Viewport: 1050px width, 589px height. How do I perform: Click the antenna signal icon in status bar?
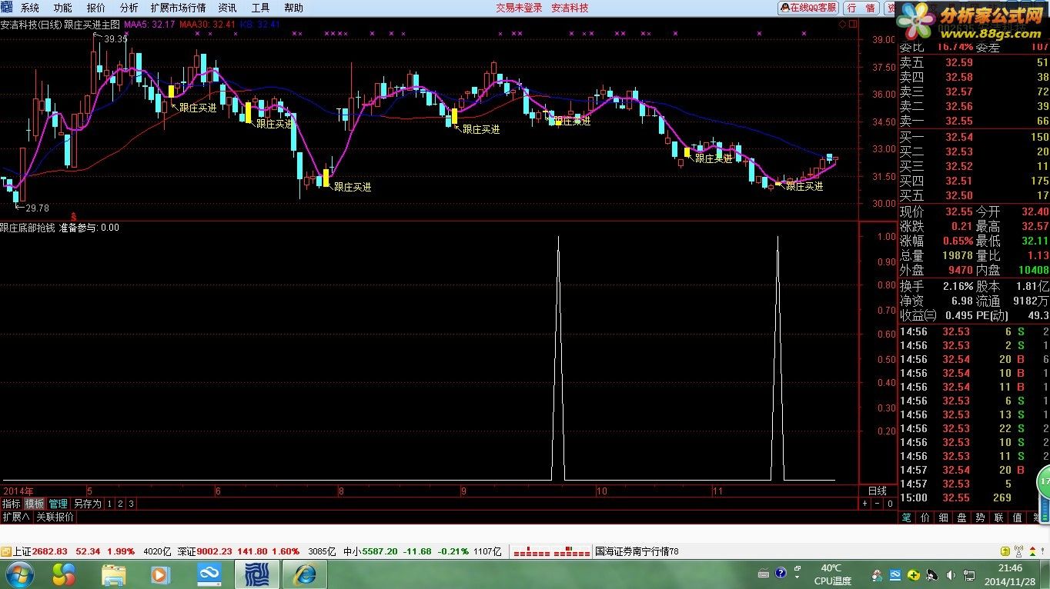click(x=1018, y=551)
